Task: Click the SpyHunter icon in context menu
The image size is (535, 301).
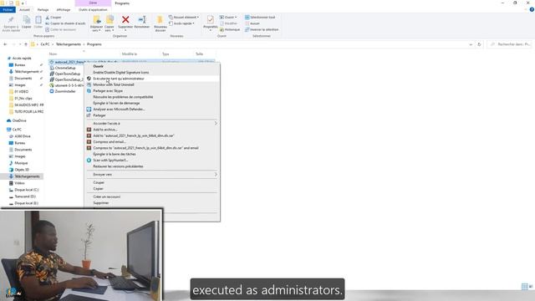Action: [x=89, y=160]
